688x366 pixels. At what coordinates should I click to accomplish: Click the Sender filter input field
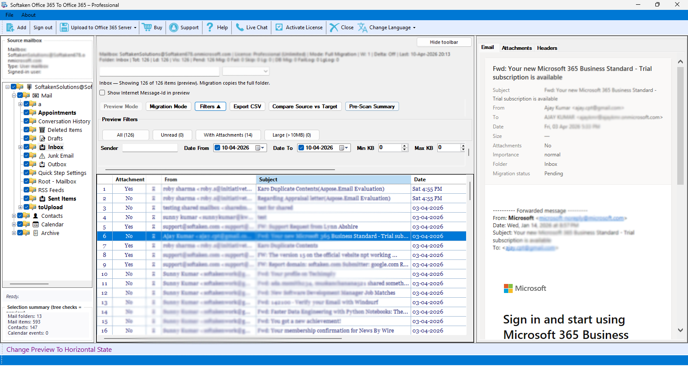150,148
